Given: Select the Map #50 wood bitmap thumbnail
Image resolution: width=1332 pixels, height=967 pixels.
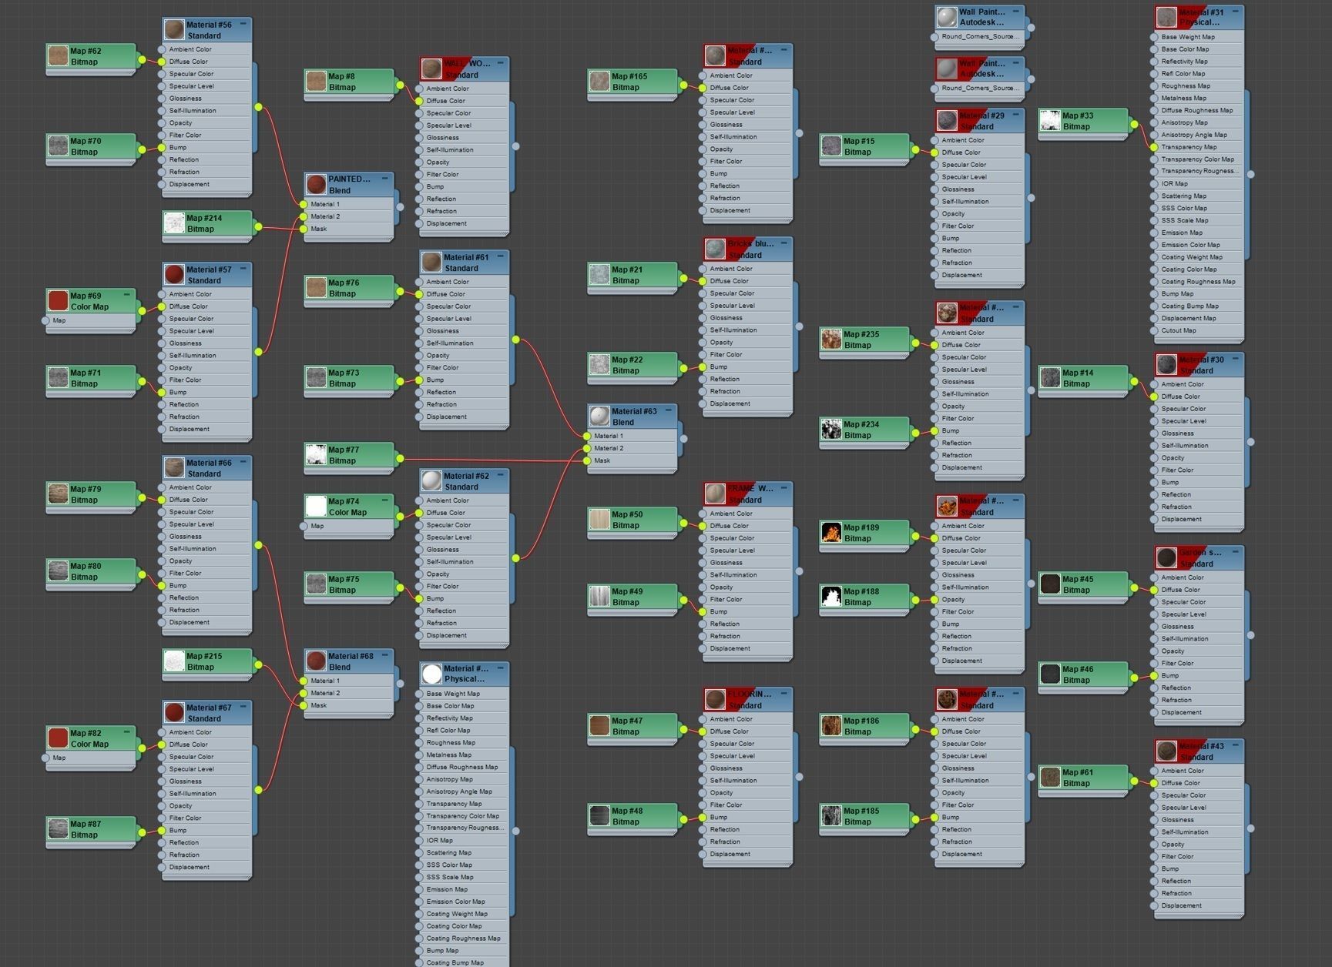Looking at the screenshot, I should click(x=599, y=520).
